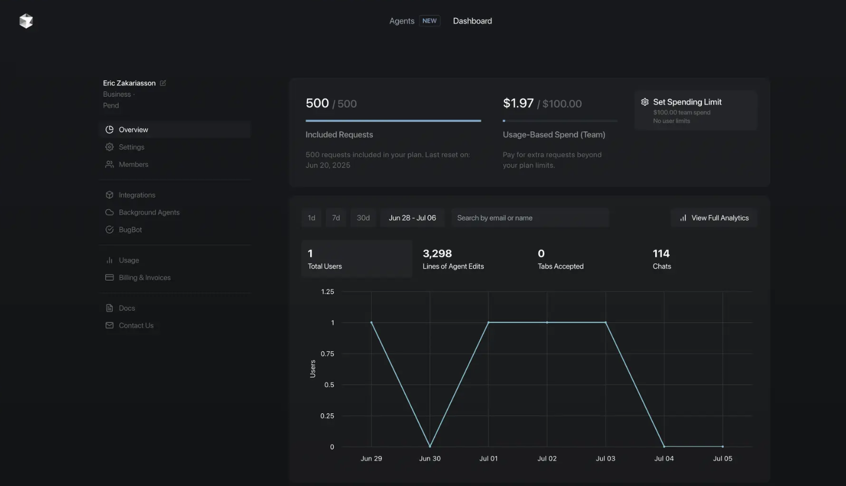Enable the 7d time range
The width and height of the screenshot is (846, 486).
(336, 217)
